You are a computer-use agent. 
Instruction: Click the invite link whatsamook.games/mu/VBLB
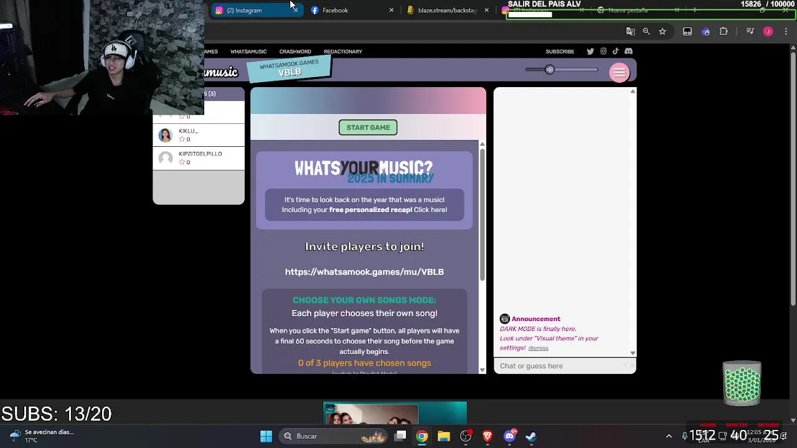(364, 272)
